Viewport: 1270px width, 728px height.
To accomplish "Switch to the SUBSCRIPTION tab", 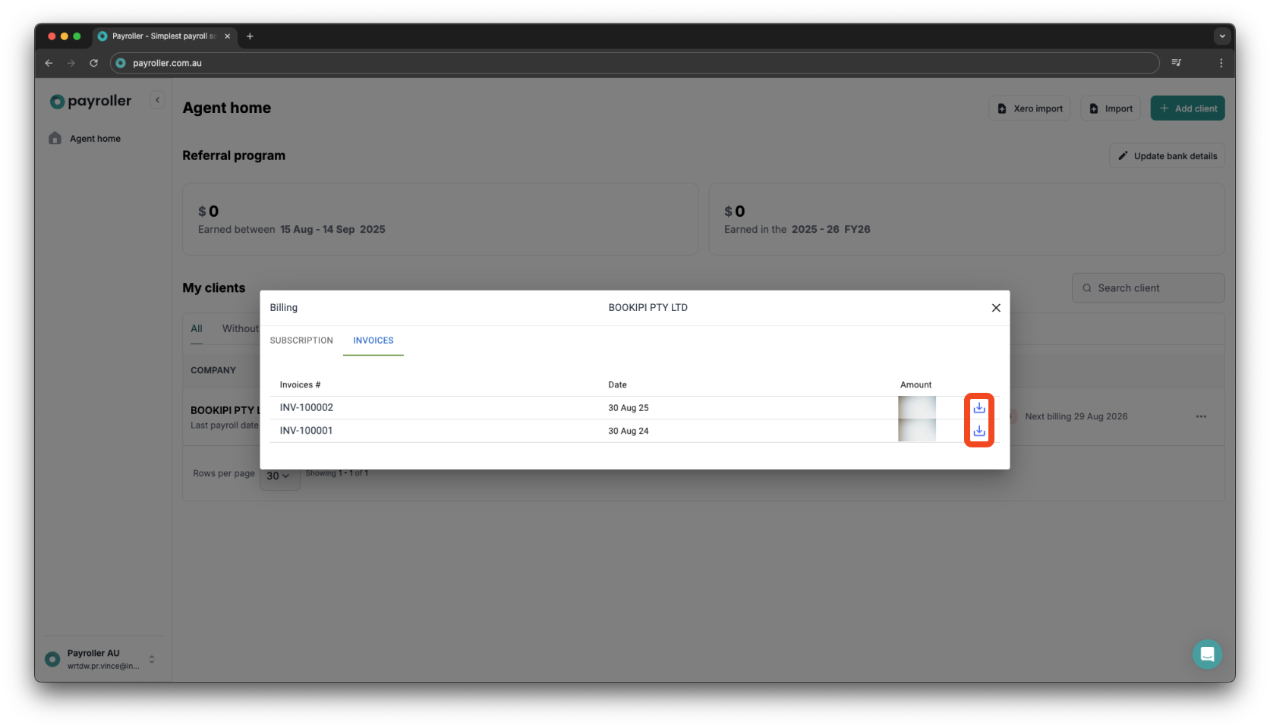I will tap(301, 340).
